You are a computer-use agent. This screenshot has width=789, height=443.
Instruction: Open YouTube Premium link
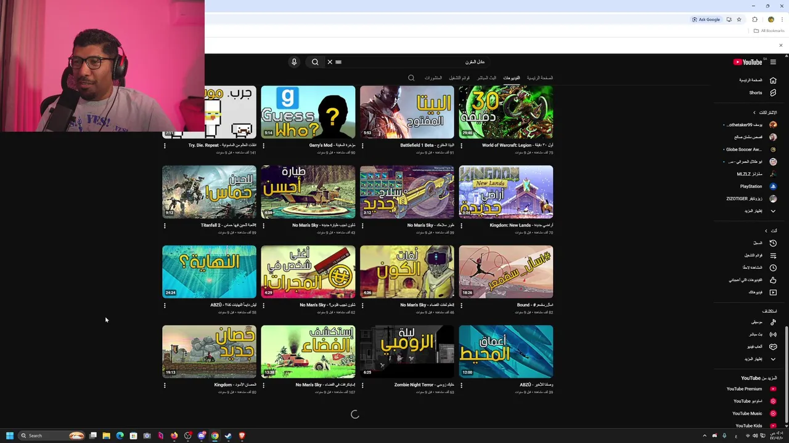[x=751, y=389]
